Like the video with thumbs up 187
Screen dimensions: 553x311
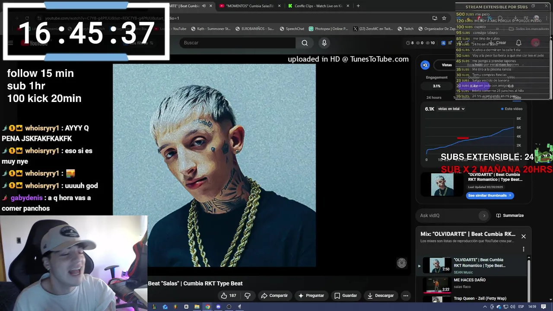click(229, 295)
